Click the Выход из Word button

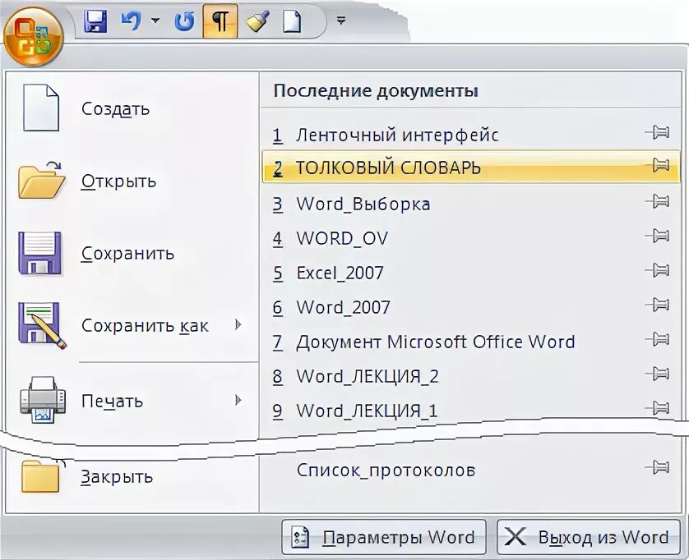(589, 537)
